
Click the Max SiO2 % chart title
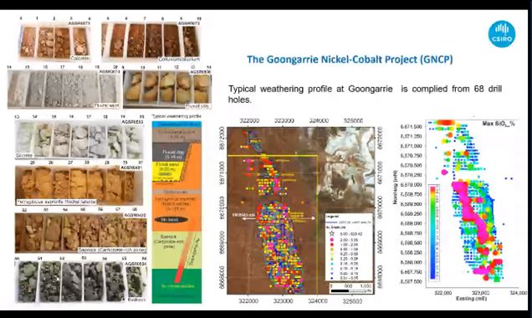point(498,124)
